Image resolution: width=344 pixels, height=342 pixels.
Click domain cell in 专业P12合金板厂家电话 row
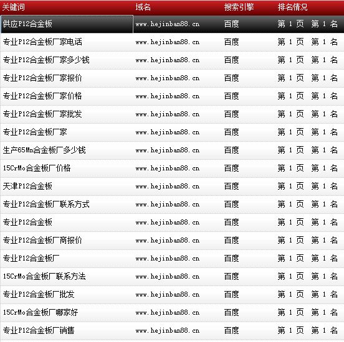click(168, 42)
